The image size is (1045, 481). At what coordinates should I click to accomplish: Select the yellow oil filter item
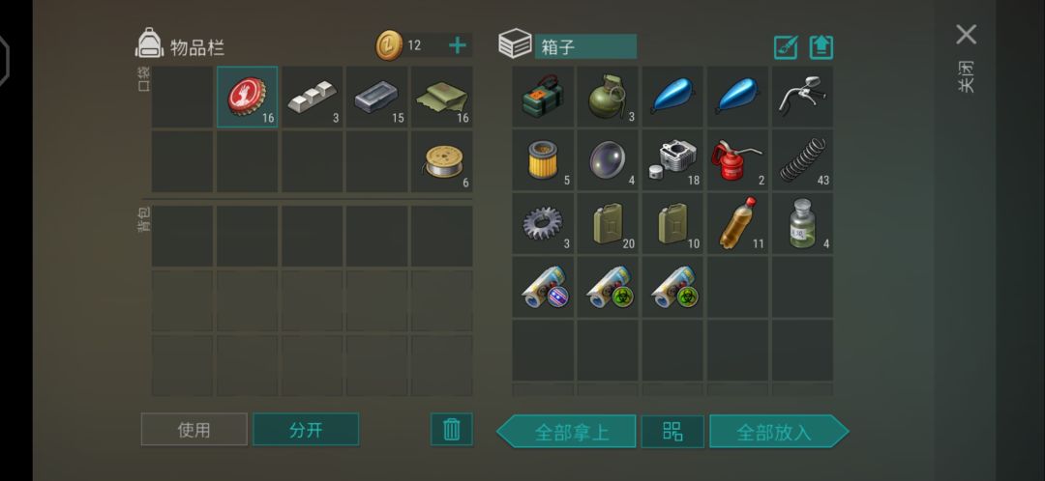543,160
